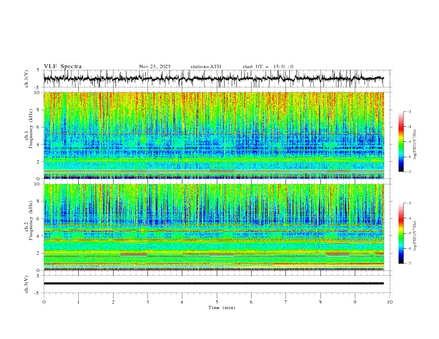Click time axis tick label "10"
The image size is (439, 339).
(x=390, y=302)
